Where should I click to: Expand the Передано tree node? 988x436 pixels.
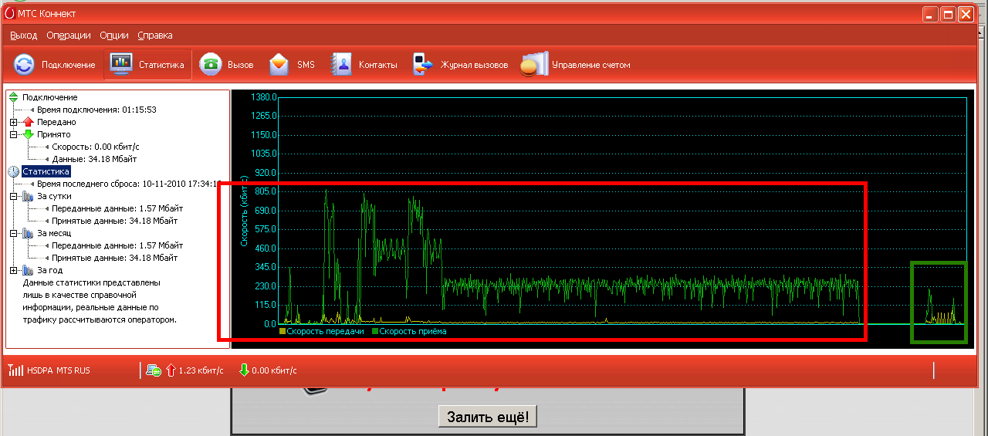[14, 122]
